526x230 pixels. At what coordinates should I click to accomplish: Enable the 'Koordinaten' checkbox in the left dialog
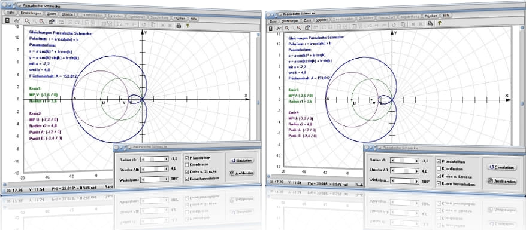pyautogui.click(x=186, y=164)
